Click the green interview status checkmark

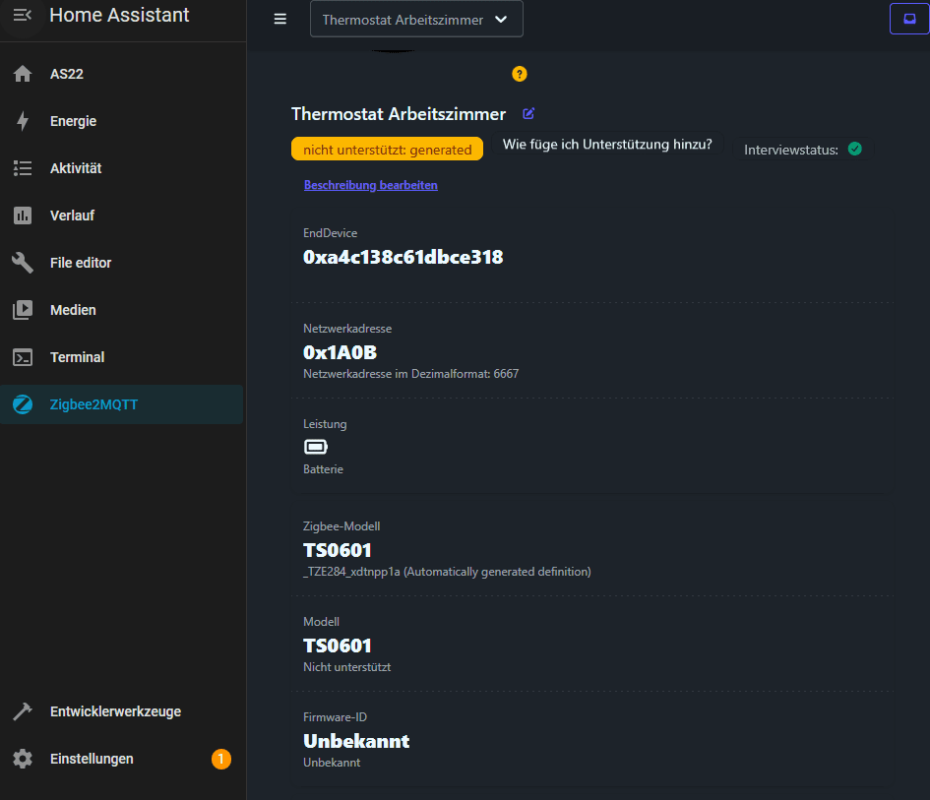tap(854, 150)
